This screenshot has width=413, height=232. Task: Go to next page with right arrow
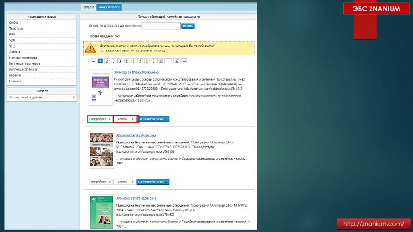pos(184,61)
